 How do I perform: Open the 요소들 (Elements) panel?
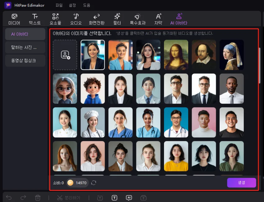click(x=55, y=19)
